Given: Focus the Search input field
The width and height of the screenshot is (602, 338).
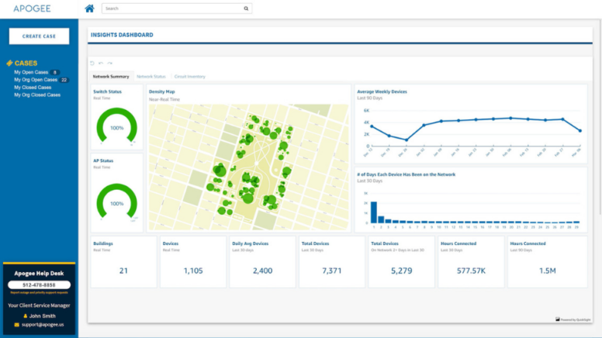Looking at the screenshot, I should [172, 9].
